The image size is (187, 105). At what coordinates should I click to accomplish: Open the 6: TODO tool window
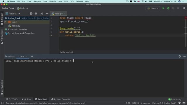12,99
